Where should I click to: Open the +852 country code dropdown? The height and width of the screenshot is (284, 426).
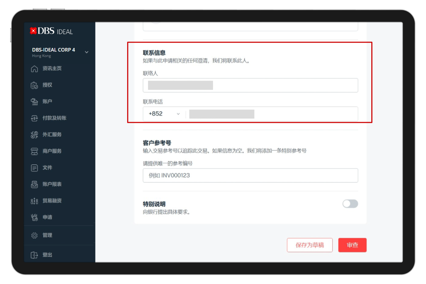click(x=164, y=114)
